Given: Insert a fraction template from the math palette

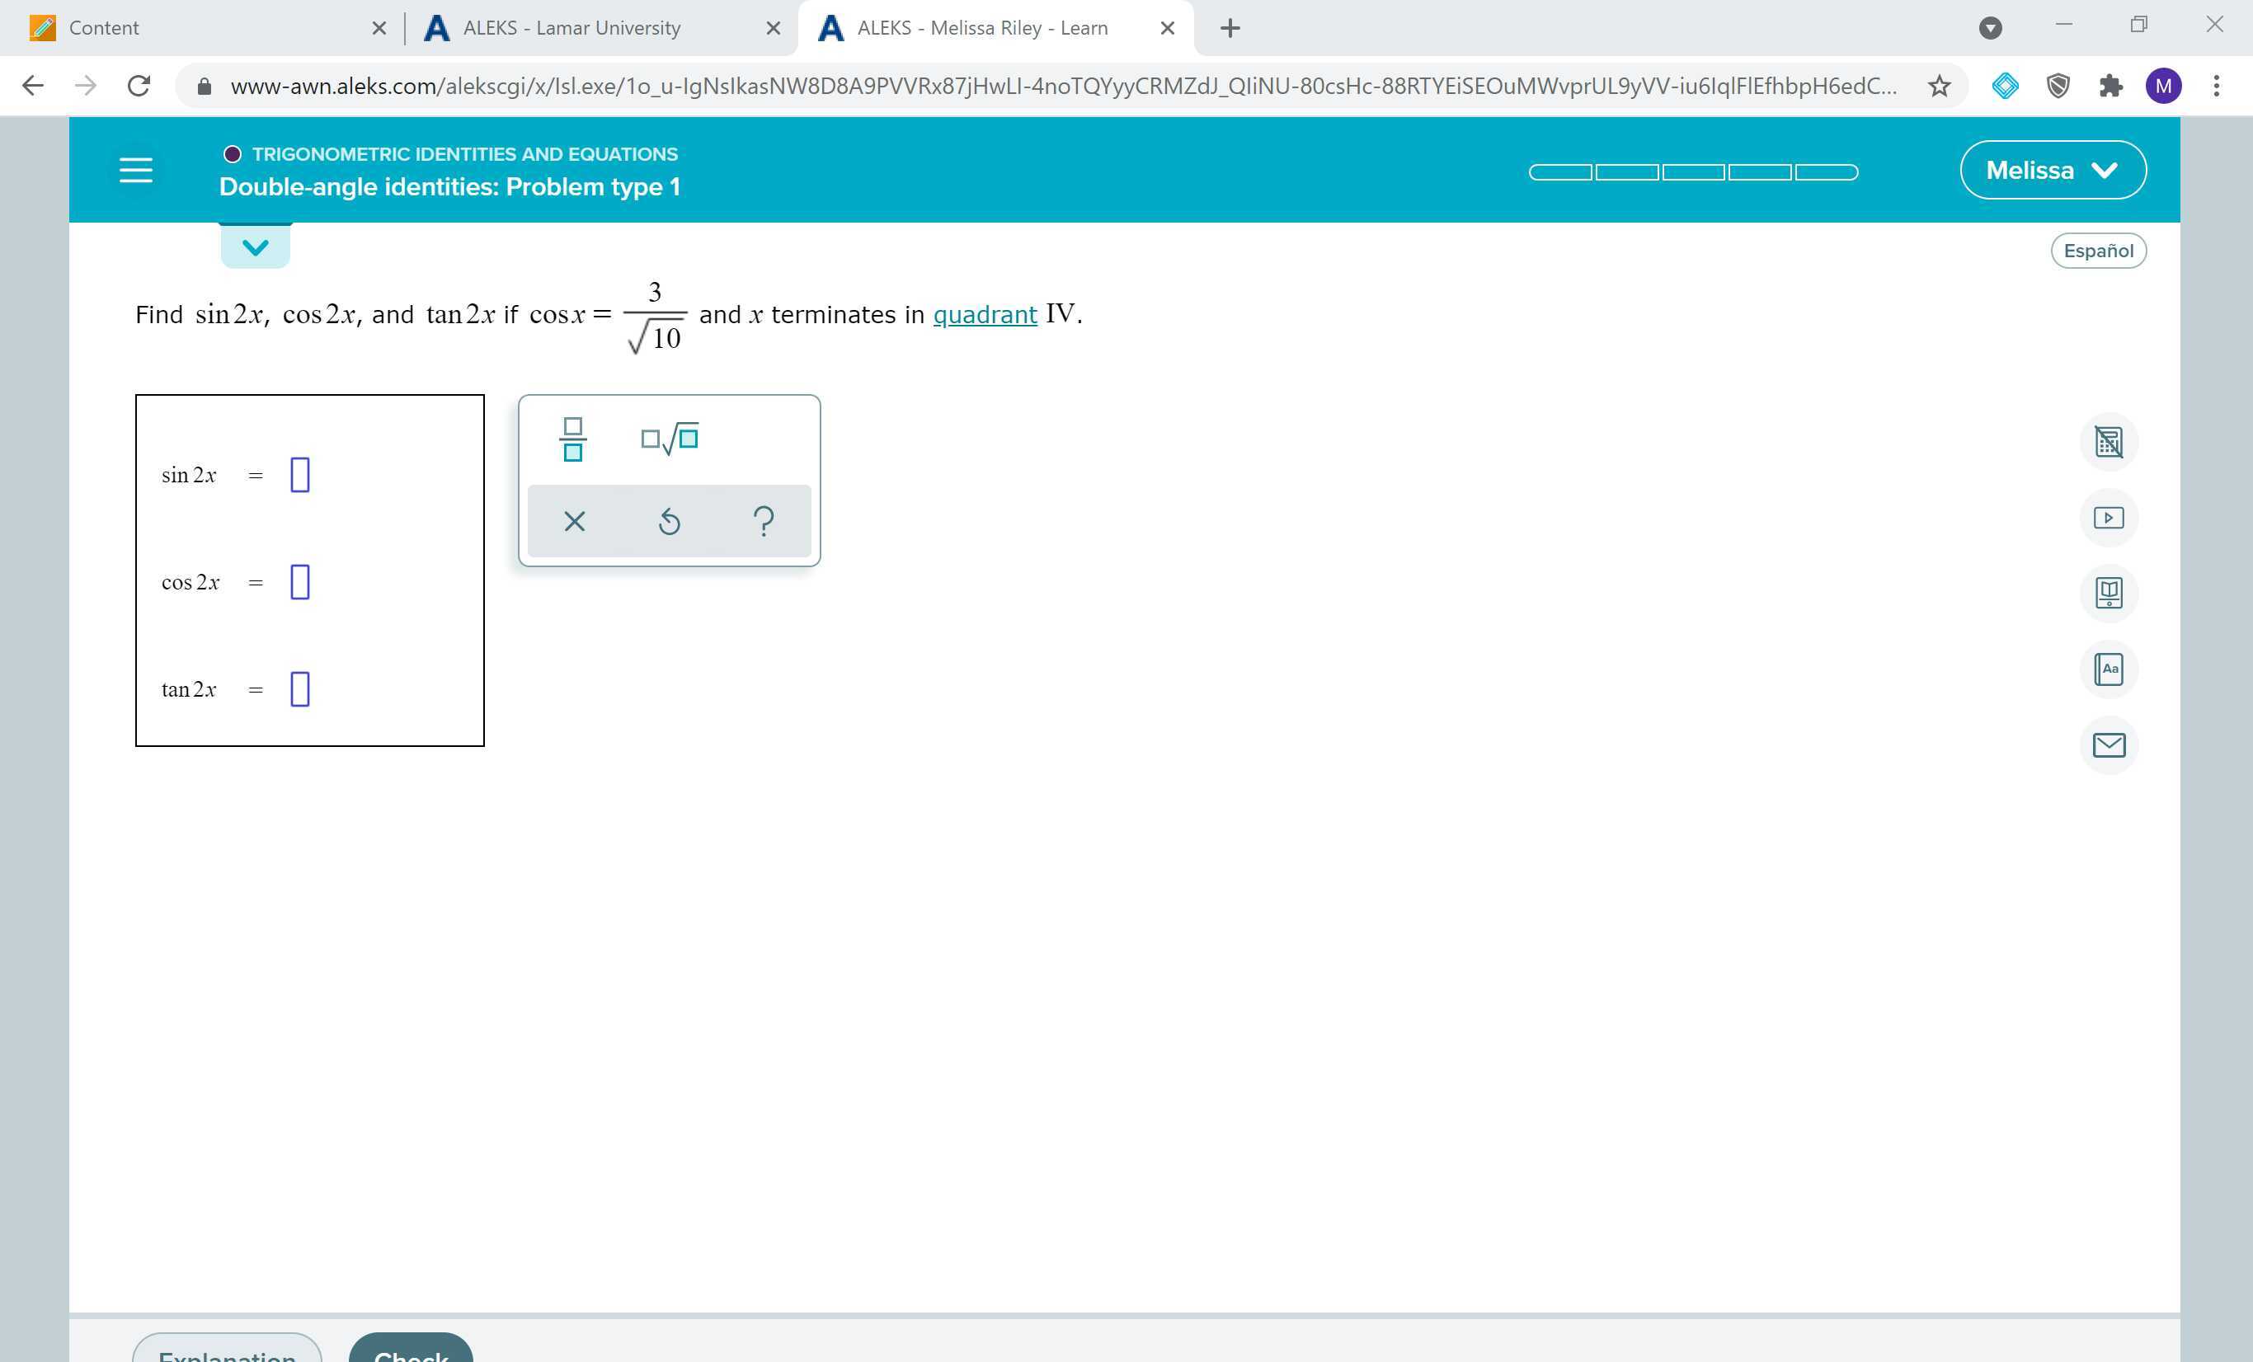Looking at the screenshot, I should click(572, 439).
